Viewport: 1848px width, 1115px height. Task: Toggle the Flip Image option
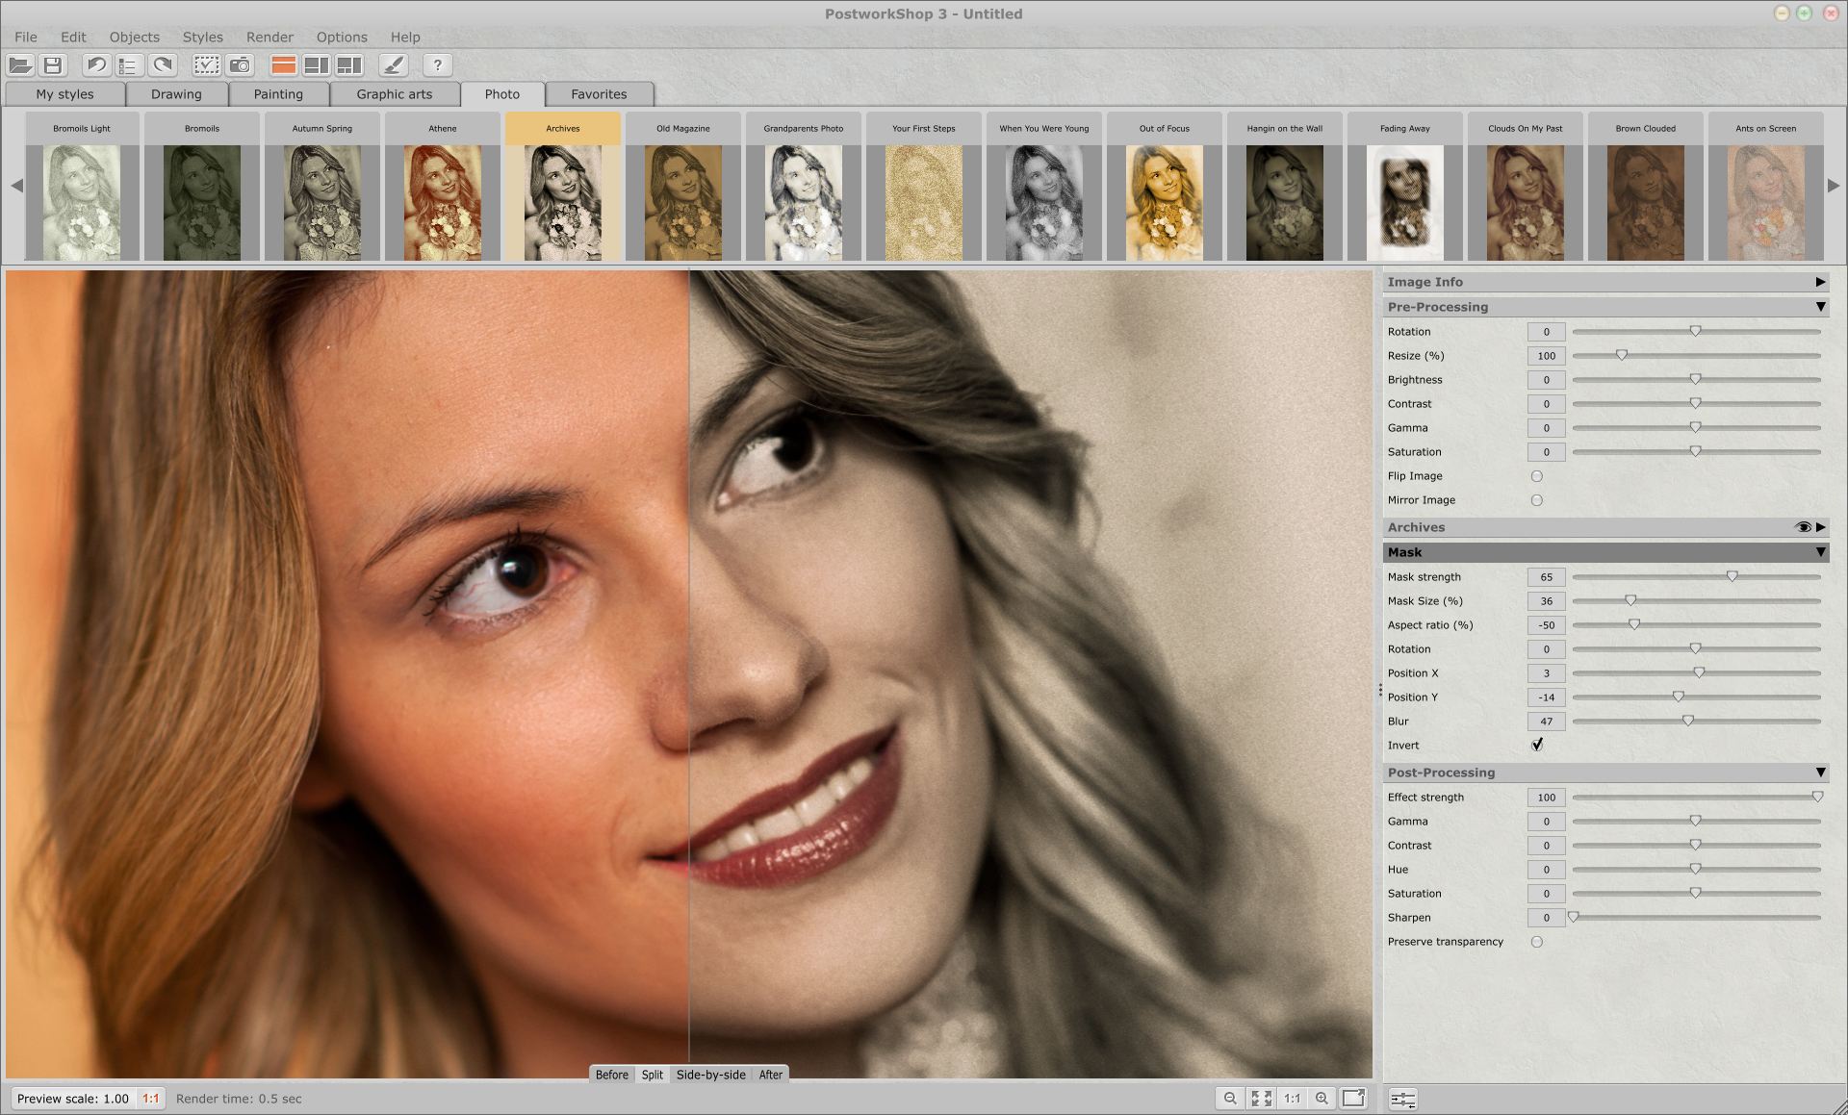click(1535, 476)
